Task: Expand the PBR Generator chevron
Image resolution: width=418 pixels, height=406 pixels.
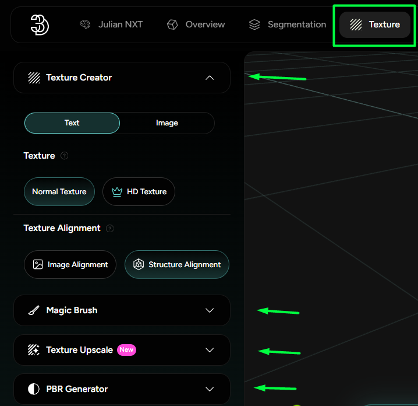Action: coord(210,389)
